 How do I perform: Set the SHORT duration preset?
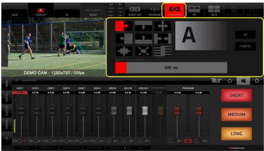[236, 95]
